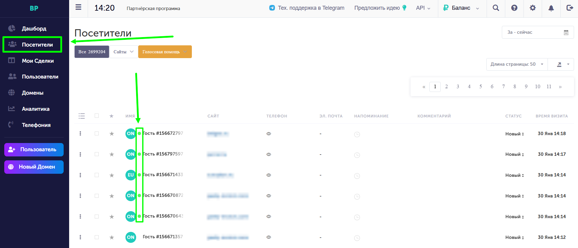Open the API dropdown in top bar
The height and width of the screenshot is (248, 578).
(x=423, y=8)
